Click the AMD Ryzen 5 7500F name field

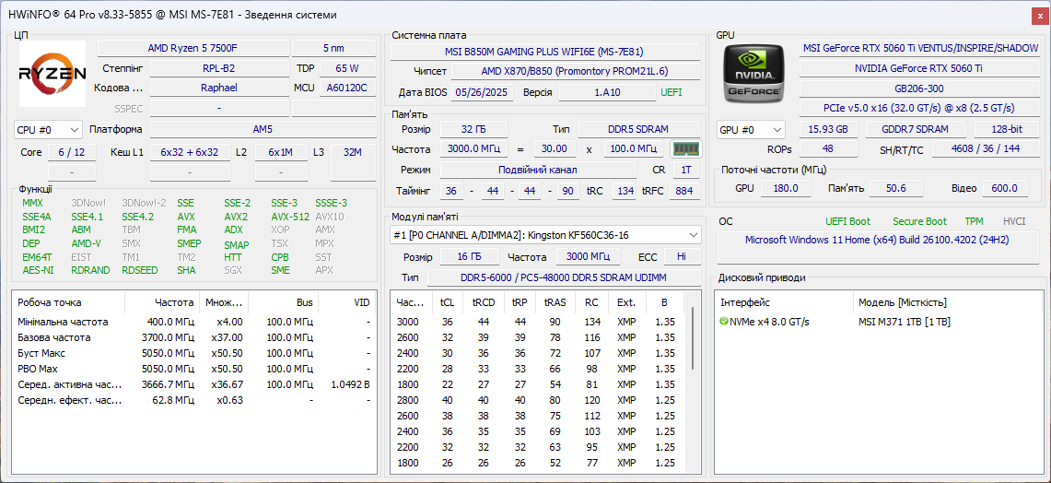click(193, 48)
